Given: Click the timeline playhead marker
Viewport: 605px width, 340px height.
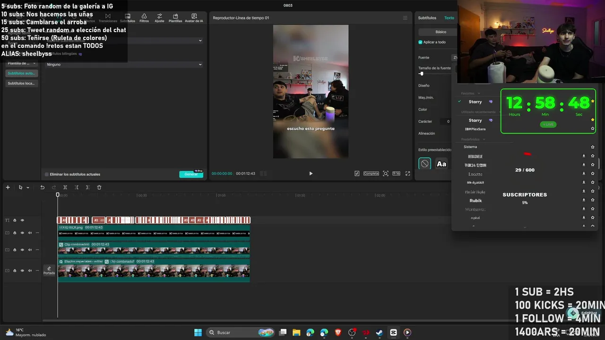Looking at the screenshot, I should [x=58, y=195].
